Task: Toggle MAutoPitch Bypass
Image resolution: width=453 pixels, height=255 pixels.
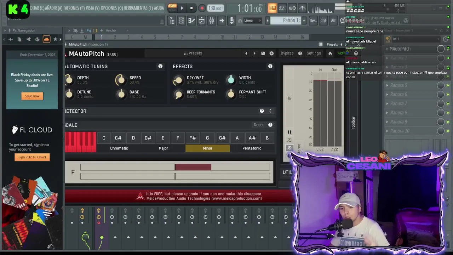Action: tap(287, 53)
